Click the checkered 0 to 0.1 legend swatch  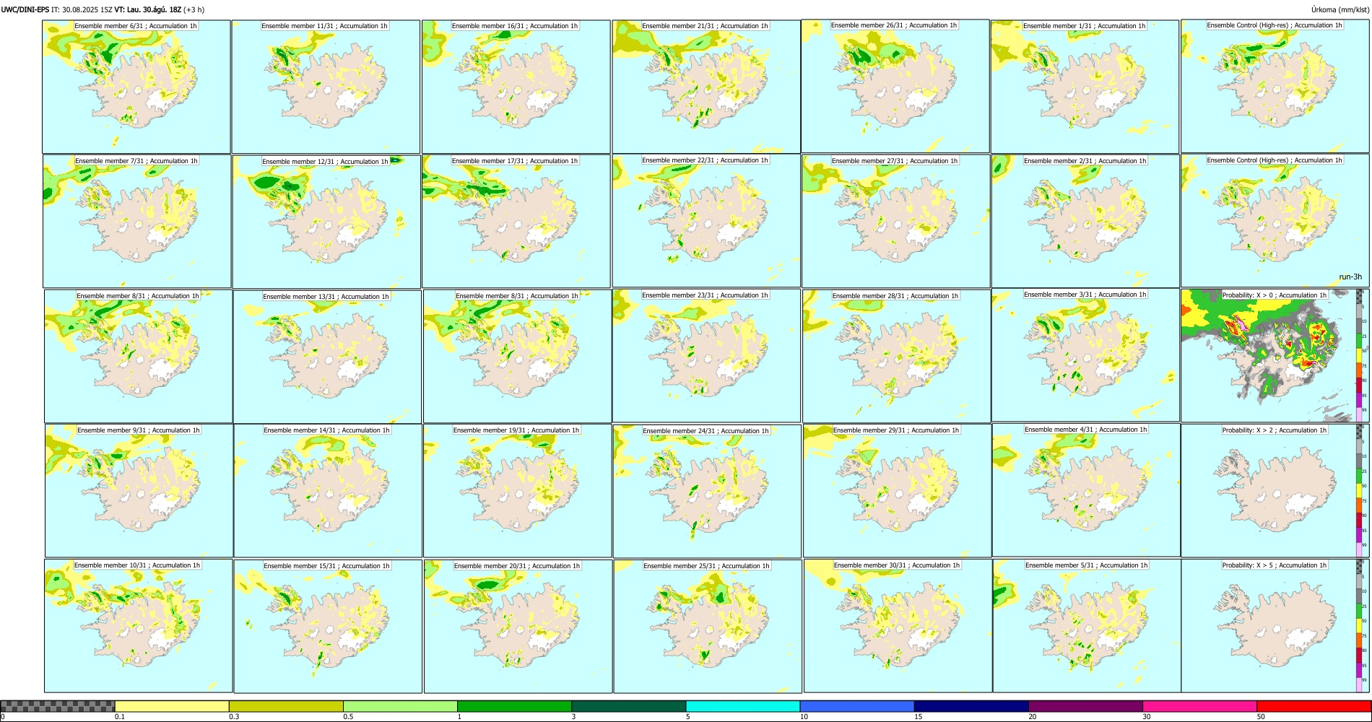[x=58, y=706]
